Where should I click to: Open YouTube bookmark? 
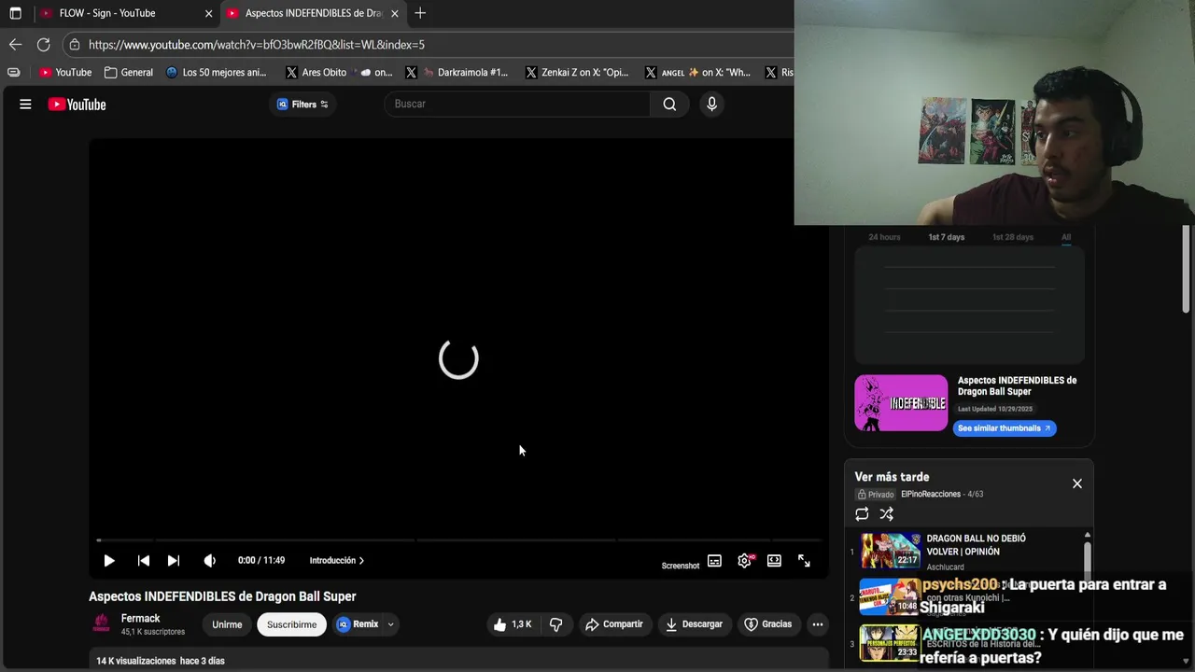pos(65,72)
